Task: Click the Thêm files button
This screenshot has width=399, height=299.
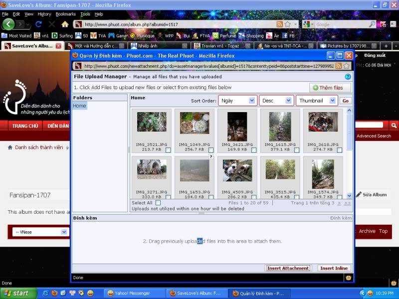Action: 330,88
